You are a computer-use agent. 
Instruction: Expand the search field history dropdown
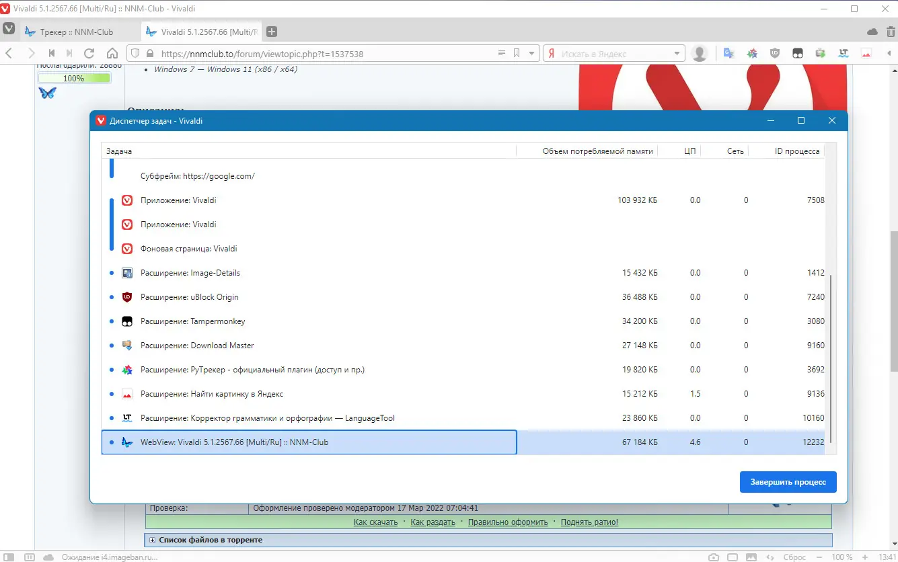click(677, 54)
